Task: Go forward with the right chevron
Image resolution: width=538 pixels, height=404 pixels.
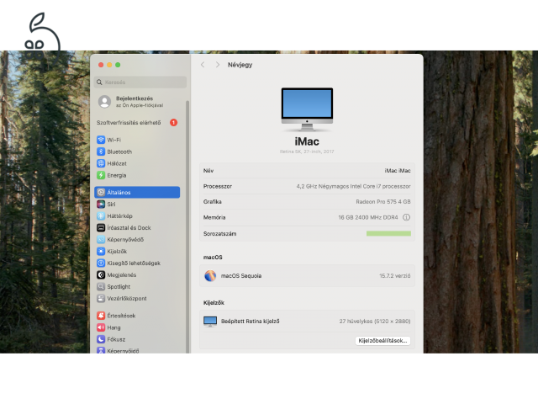Action: [218, 65]
